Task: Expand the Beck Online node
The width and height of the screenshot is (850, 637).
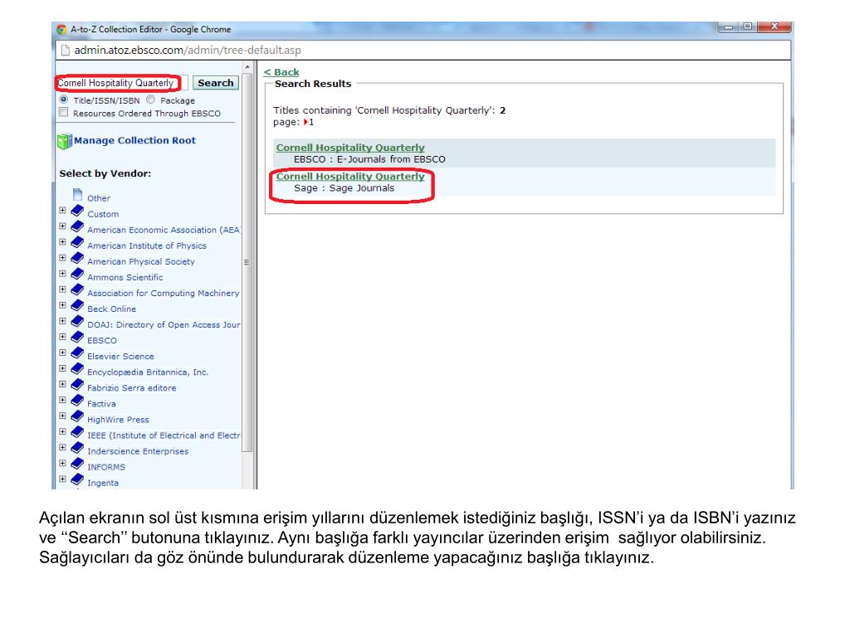Action: (x=63, y=305)
